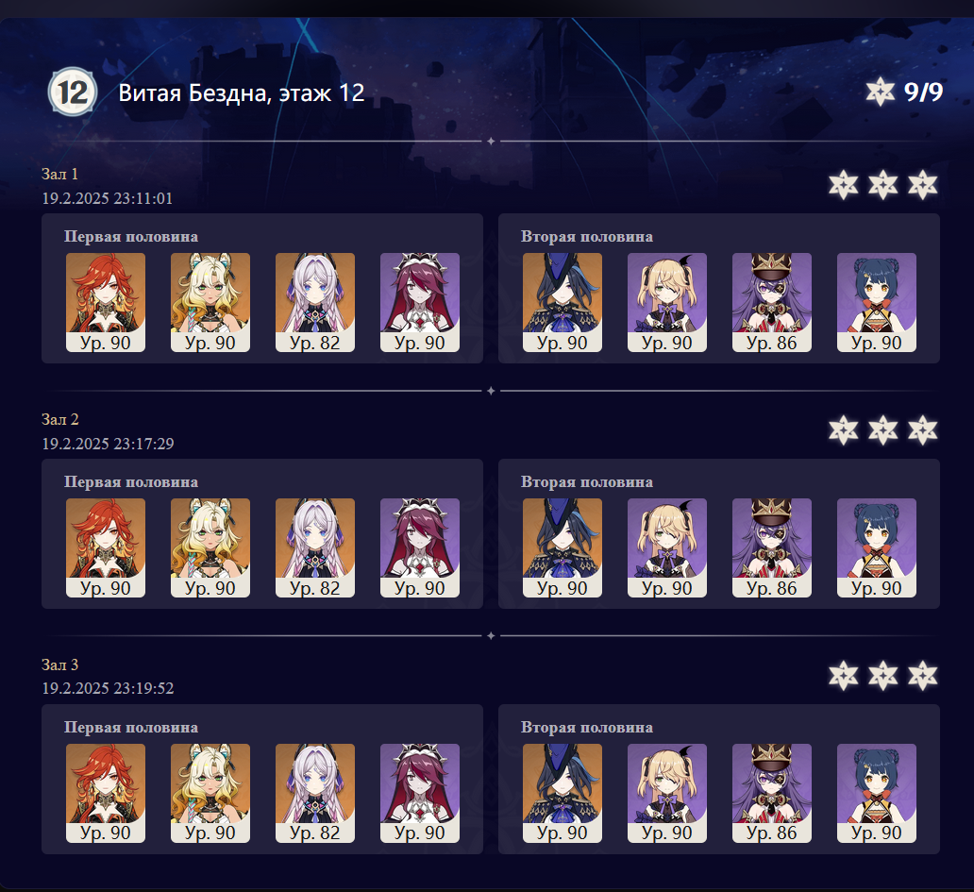Select red-haired character in Зал 1 first half
The height and width of the screenshot is (892, 974).
(106, 302)
